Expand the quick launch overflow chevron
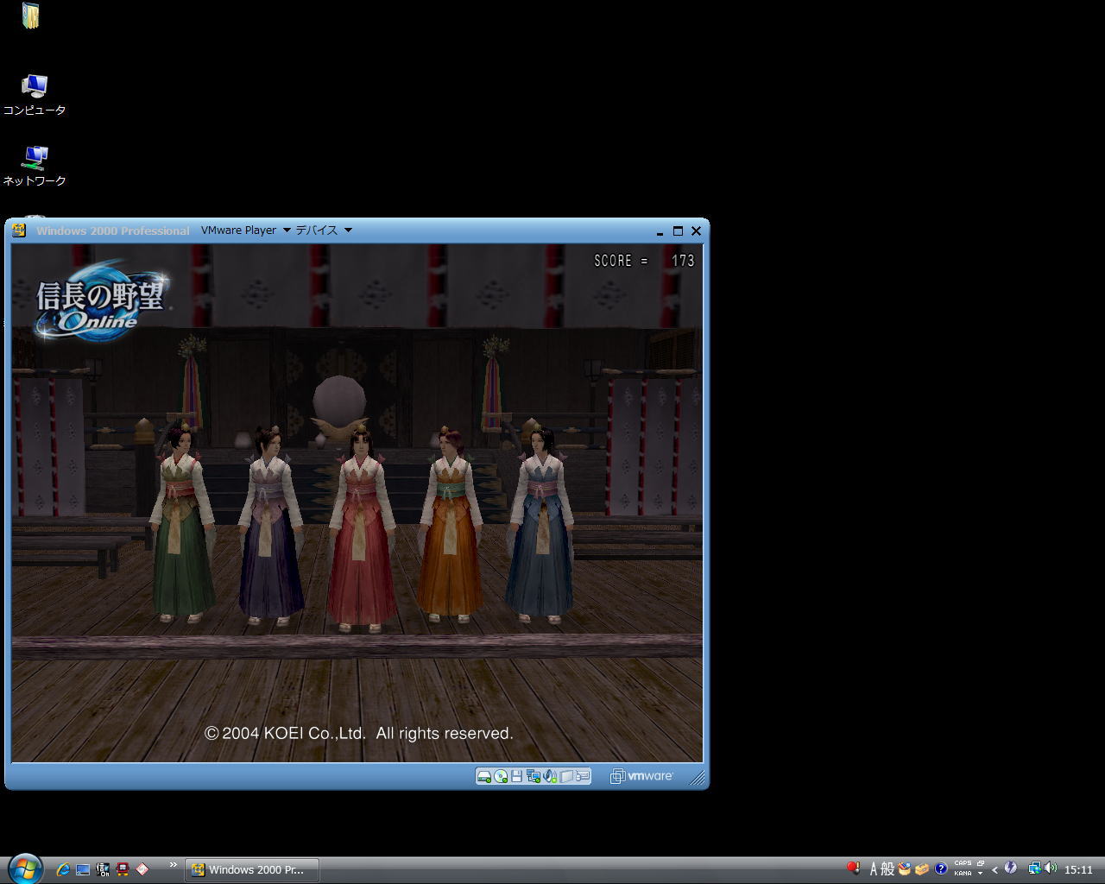 (173, 865)
